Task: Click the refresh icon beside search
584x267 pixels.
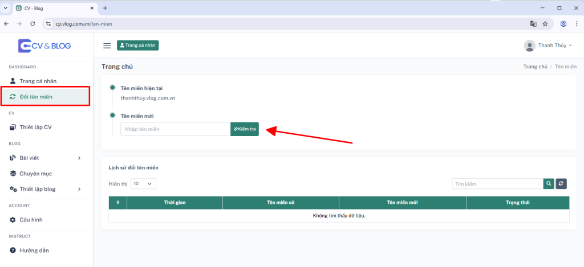Action: [562, 184]
